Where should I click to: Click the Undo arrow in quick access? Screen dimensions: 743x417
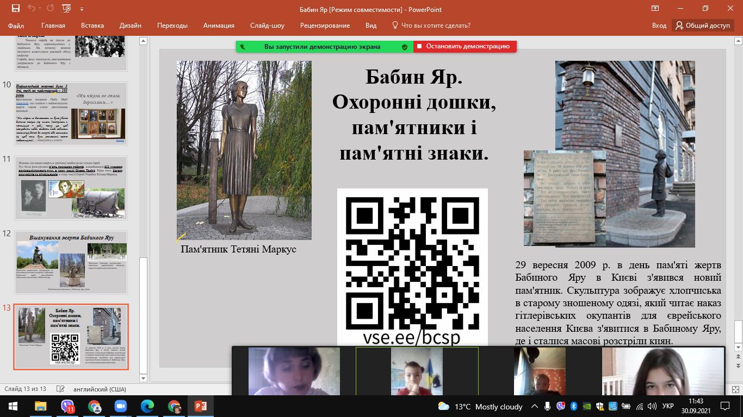tap(31, 9)
